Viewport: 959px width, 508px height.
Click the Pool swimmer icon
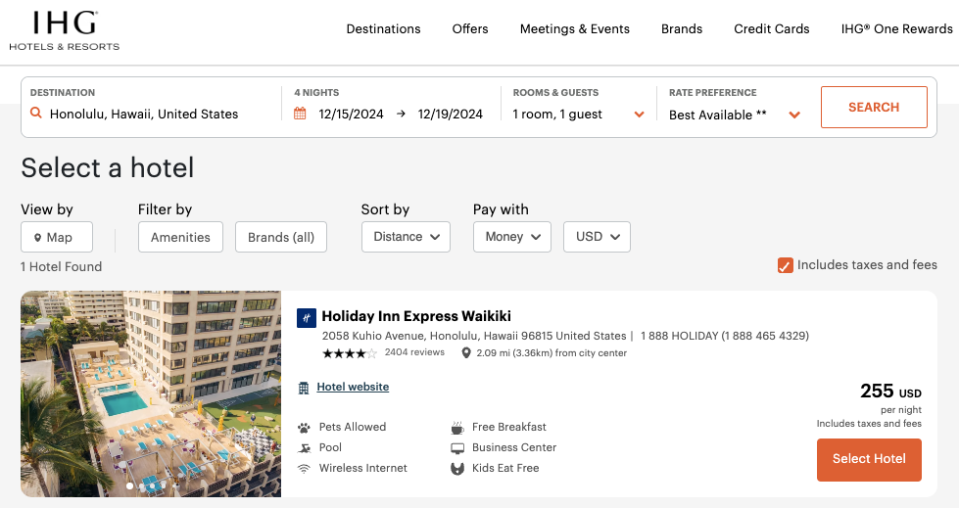tap(304, 448)
